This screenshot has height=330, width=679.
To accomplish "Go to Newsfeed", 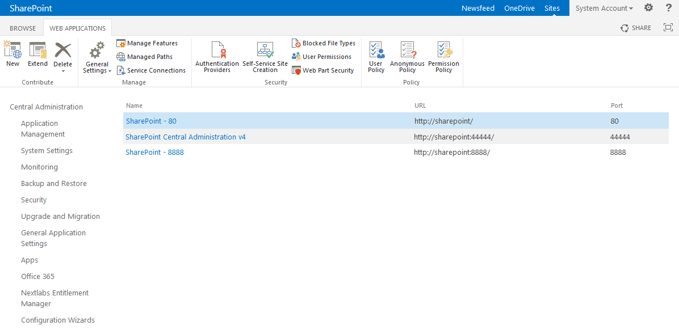I will tap(478, 8).
